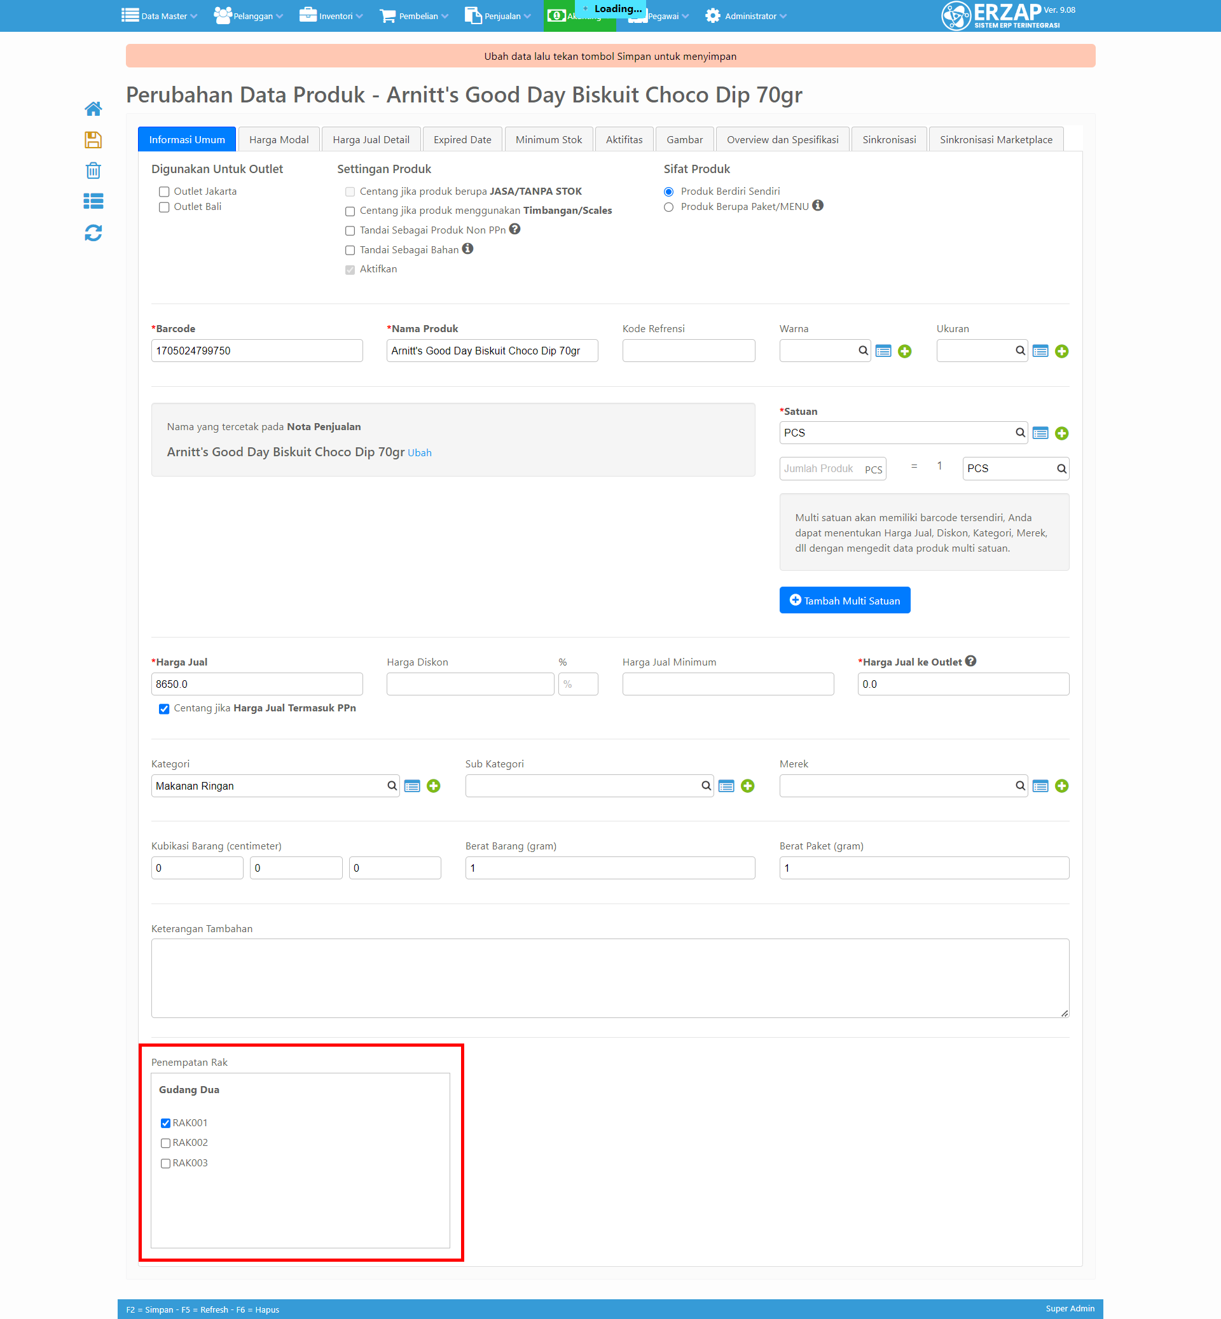Click into Barcode input field
The width and height of the screenshot is (1221, 1319).
pyautogui.click(x=257, y=351)
